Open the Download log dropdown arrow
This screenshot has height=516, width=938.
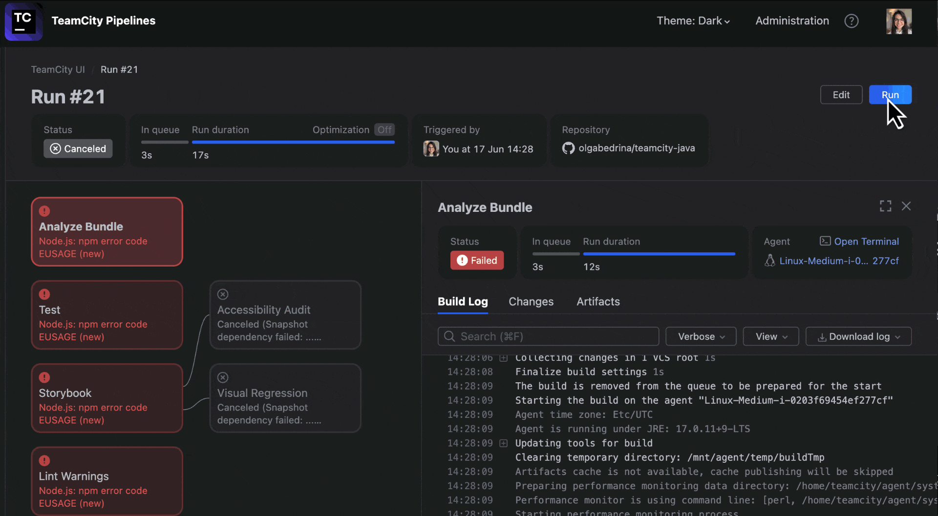click(897, 337)
